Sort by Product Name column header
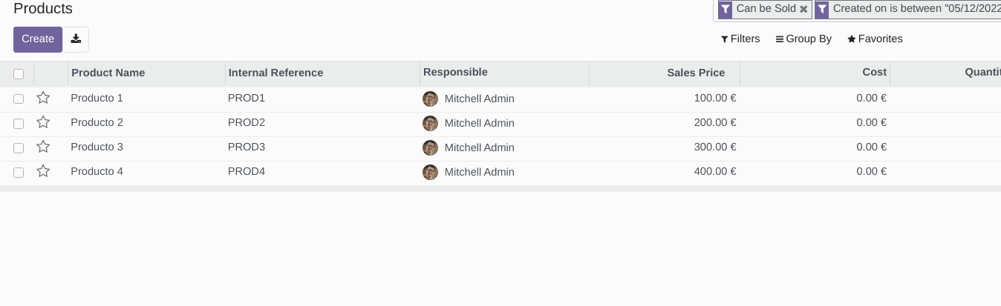Image resolution: width=1001 pixels, height=306 pixels. tap(108, 73)
